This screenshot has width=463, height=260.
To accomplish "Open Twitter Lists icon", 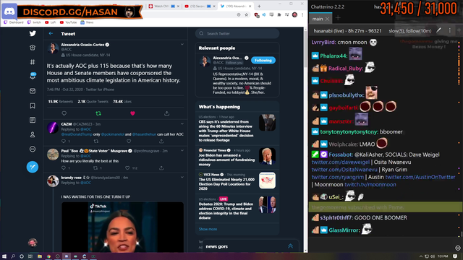I will tap(33, 120).
